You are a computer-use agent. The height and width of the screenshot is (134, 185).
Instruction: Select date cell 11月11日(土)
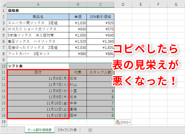[38, 110]
